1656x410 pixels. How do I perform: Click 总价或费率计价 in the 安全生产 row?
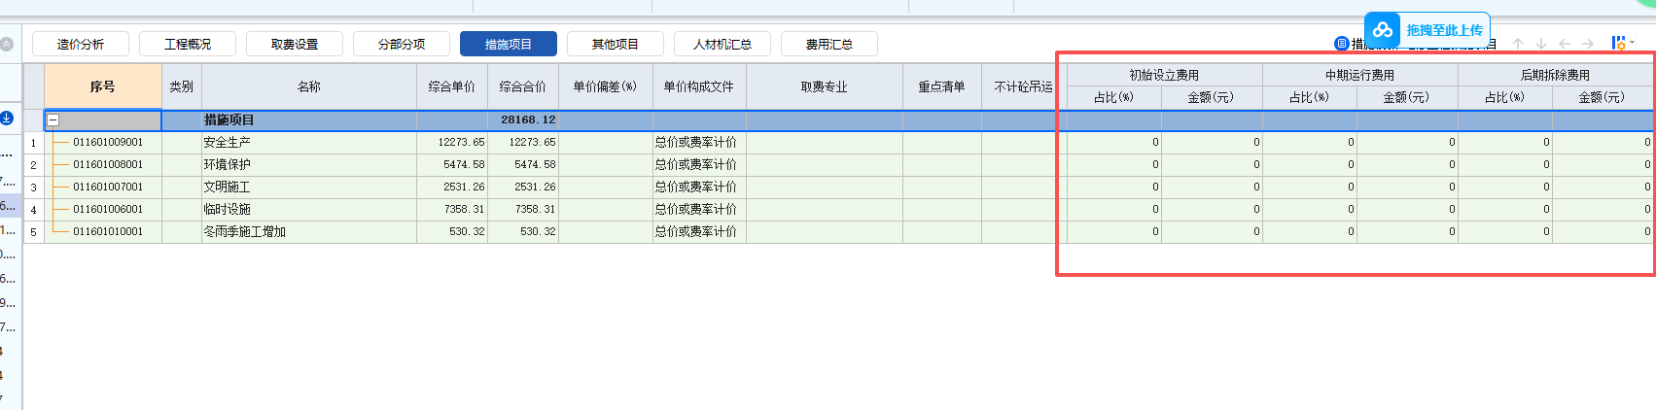pos(699,142)
